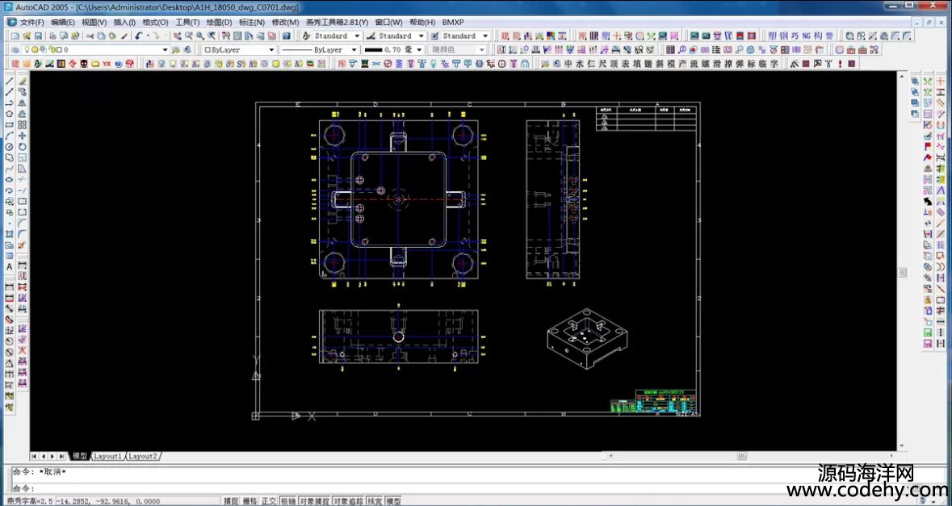Open the 文件(F) menu

(32, 23)
